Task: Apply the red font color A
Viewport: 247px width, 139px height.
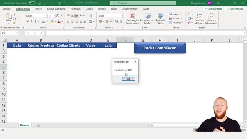Action: [x=59, y=22]
